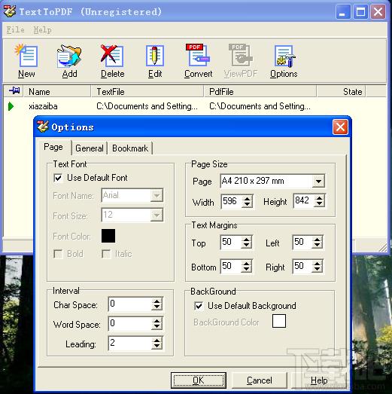This screenshot has width=392, height=394.
Task: Click the Help button in Options
Action: pos(319,380)
